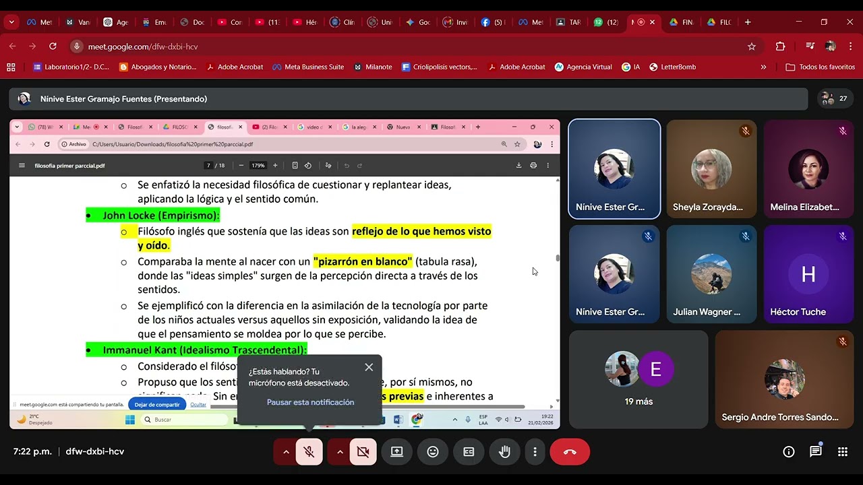Select Héctor Tuche participant tile

tap(808, 274)
